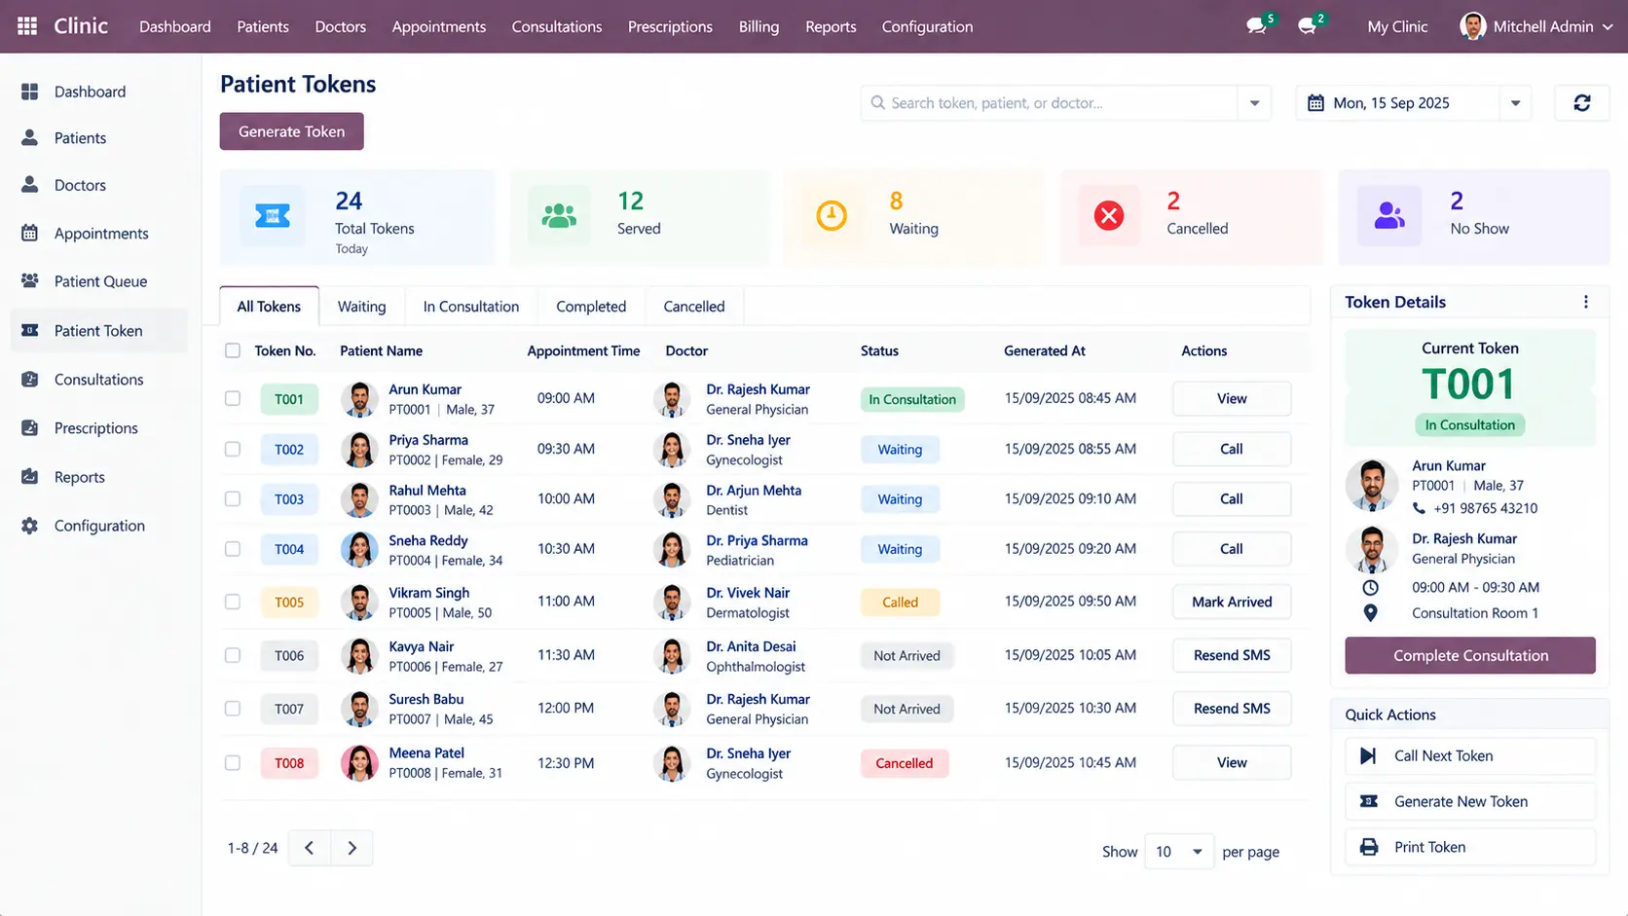Click Complete Consultation button
This screenshot has height=916, width=1628.
pyautogui.click(x=1470, y=655)
